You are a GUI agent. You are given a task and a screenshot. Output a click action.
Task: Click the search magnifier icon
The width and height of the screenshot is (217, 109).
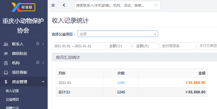pyautogui.click(x=156, y=5)
